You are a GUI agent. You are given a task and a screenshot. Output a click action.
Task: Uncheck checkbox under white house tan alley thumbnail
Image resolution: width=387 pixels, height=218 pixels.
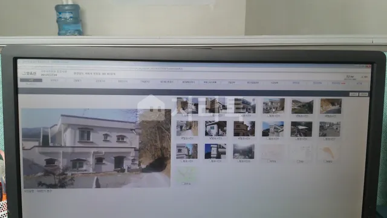coord(183,138)
